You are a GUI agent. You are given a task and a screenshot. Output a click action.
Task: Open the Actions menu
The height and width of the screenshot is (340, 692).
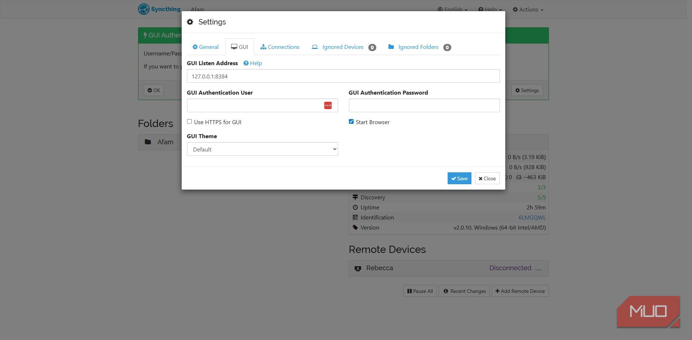coord(528,9)
